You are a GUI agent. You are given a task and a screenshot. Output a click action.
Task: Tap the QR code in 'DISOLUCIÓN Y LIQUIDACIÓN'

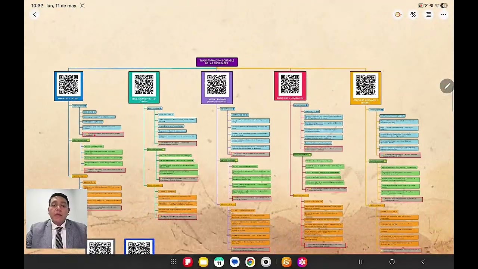(290, 84)
